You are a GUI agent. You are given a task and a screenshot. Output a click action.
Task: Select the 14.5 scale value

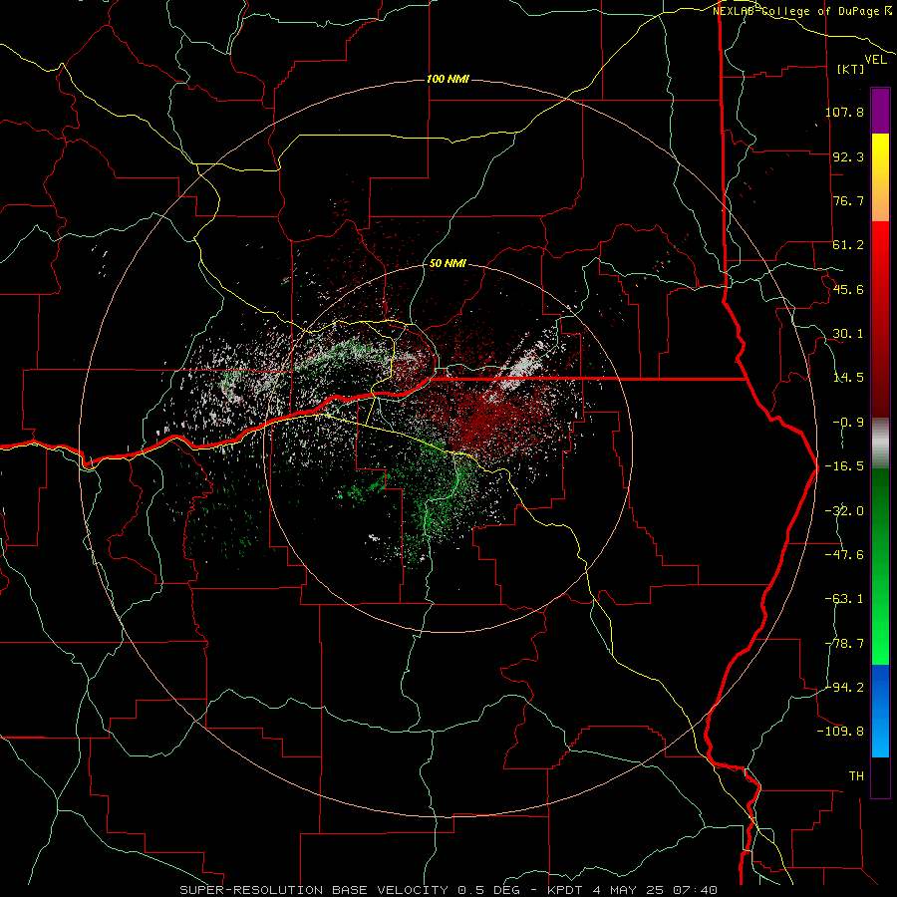848,378
